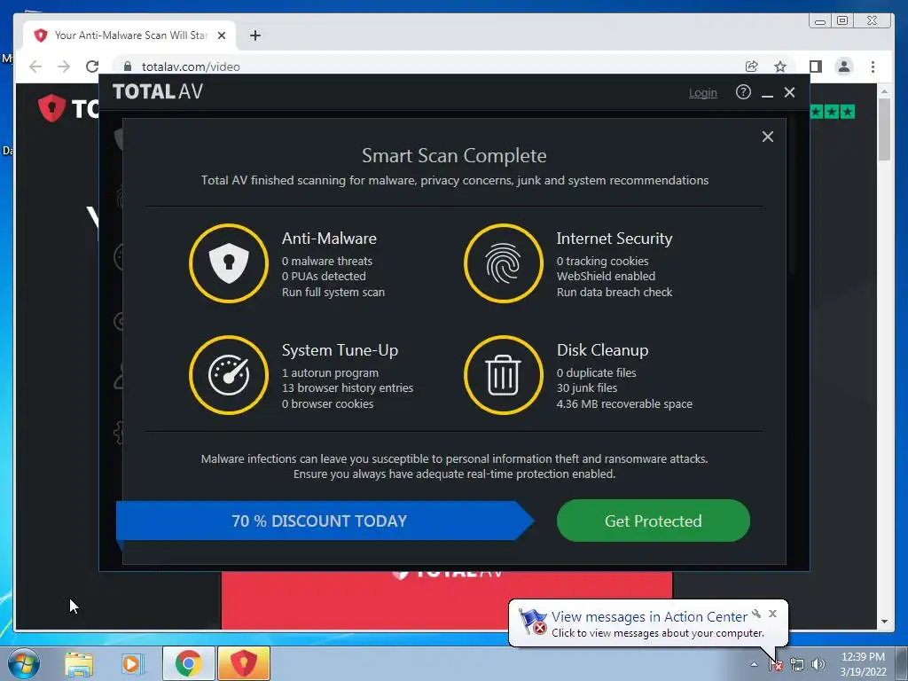The height and width of the screenshot is (681, 908).
Task: Click the Run data breach check text
Action: pyautogui.click(x=614, y=293)
